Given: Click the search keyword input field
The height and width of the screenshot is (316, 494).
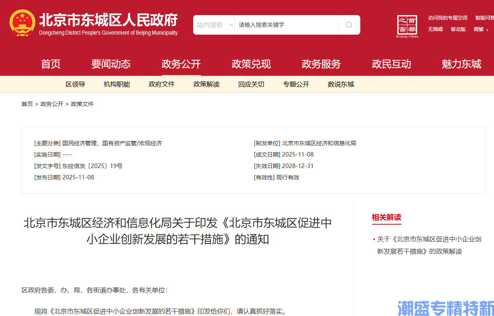Looking at the screenshot, I should pyautogui.click(x=285, y=24).
